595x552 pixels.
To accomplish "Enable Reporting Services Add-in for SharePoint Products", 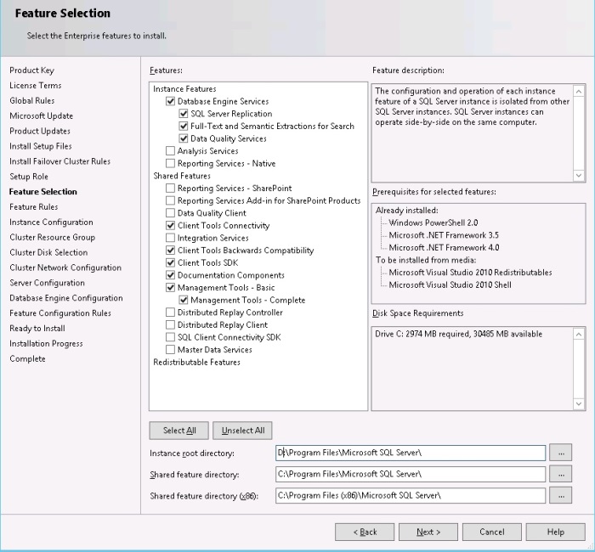I will pos(170,200).
